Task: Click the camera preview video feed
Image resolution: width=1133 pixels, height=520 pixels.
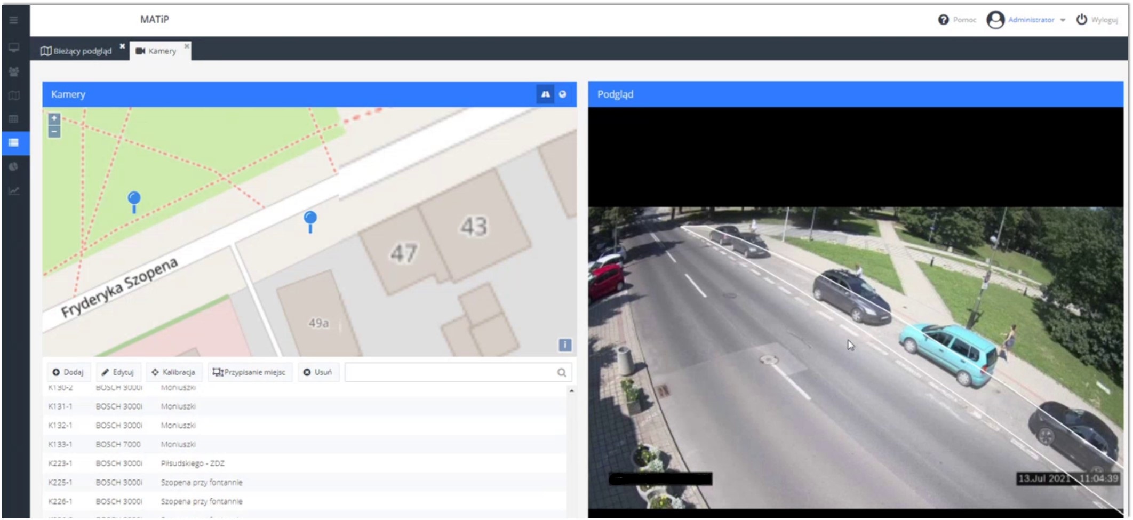Action: (x=856, y=357)
